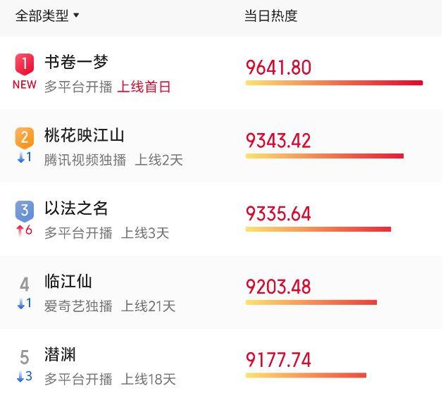Open the drama 书卷一梦
The image size is (448, 400).
click(77, 62)
